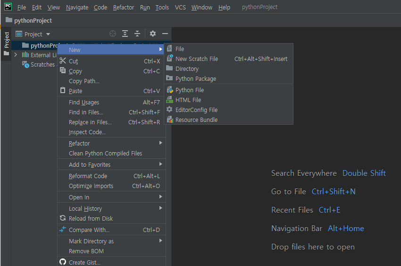This screenshot has width=401, height=266.
Task: Click the HTML File icon
Action: click(169, 100)
